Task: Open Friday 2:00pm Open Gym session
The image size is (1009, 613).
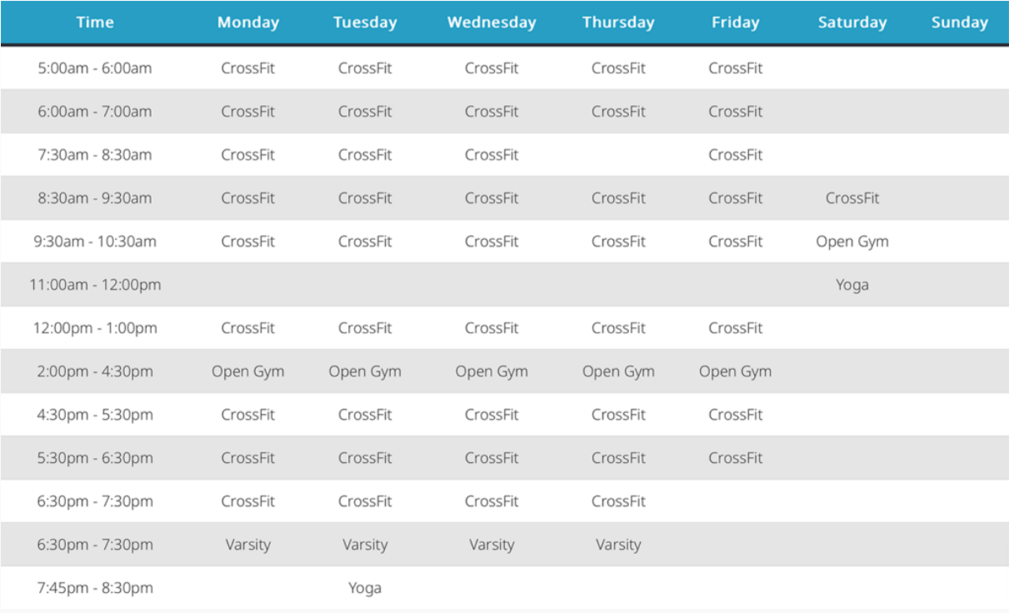Action: pyautogui.click(x=735, y=371)
